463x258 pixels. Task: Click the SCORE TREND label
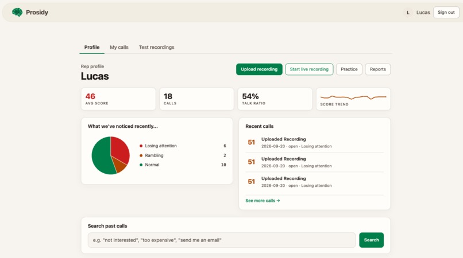(x=334, y=104)
